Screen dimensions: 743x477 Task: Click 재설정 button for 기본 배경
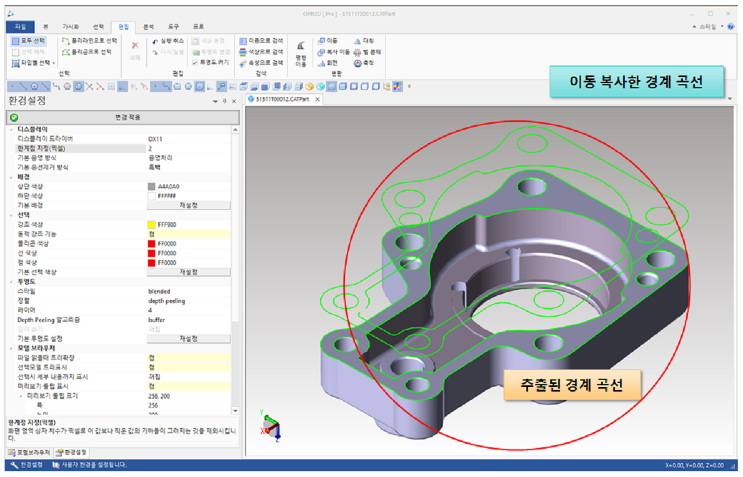(188, 205)
